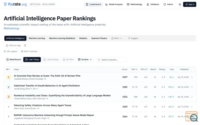The width and height of the screenshot is (200, 125).
Task: Bookmark the Subliminal Transfer paper row
Action: (x=192, y=87)
